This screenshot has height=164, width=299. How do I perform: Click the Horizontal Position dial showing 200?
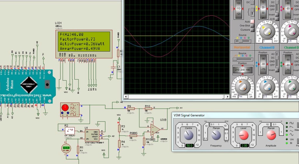coord(243,70)
